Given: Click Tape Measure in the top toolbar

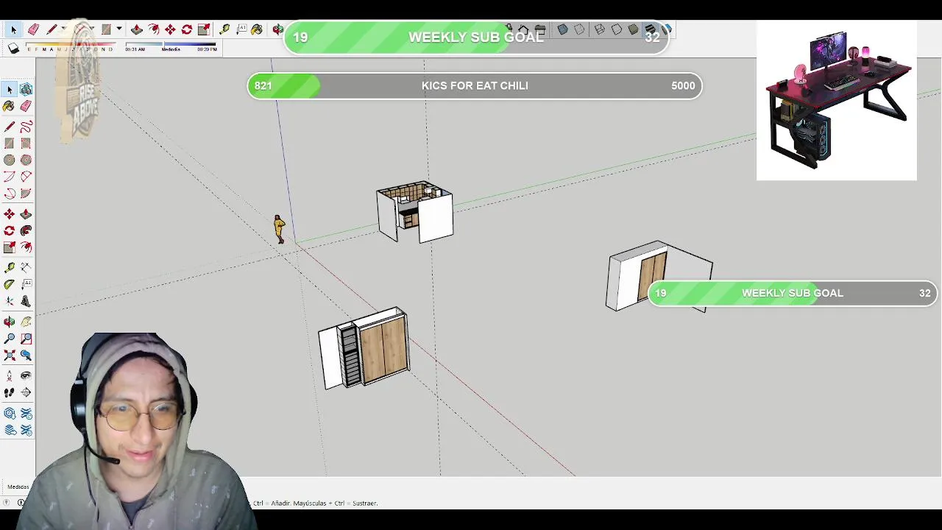Looking at the screenshot, I should [224, 29].
